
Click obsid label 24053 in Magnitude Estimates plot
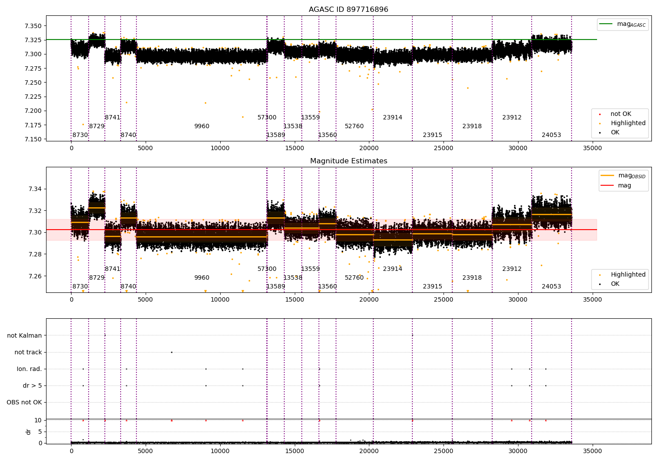(x=551, y=287)
